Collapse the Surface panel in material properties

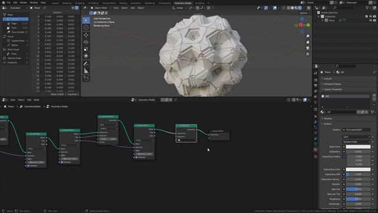pos(327,124)
